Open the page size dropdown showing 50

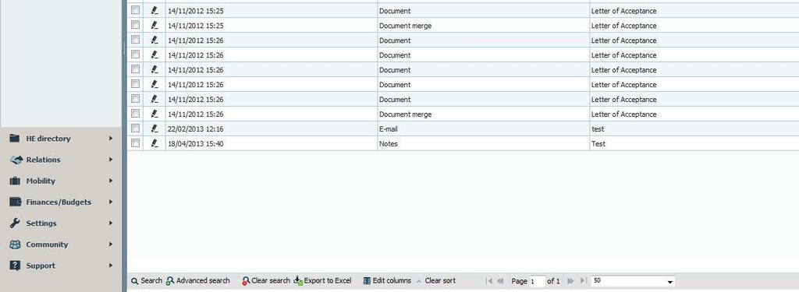(634, 281)
